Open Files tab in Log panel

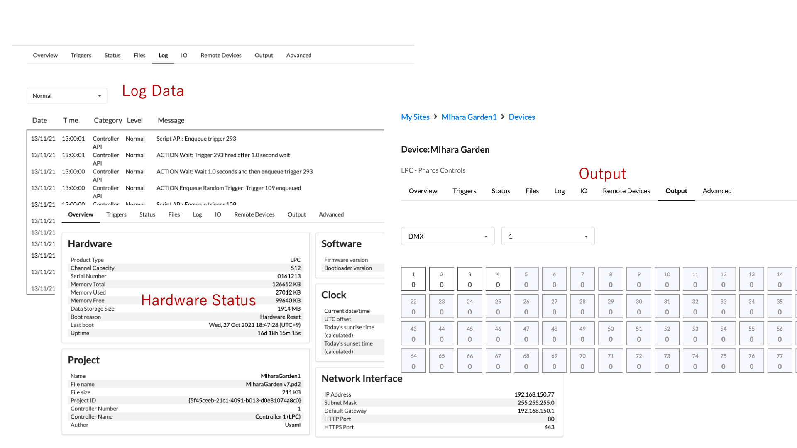point(139,55)
